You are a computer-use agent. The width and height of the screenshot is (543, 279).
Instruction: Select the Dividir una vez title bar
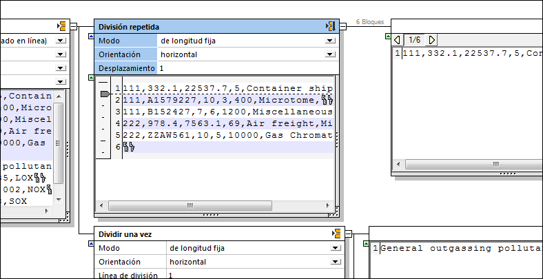[207, 234]
